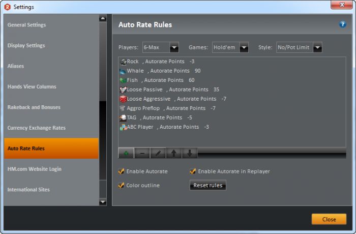Toggle the Enable Autorate checkbox
Image resolution: width=356 pixels, height=234 pixels.
[121, 171]
